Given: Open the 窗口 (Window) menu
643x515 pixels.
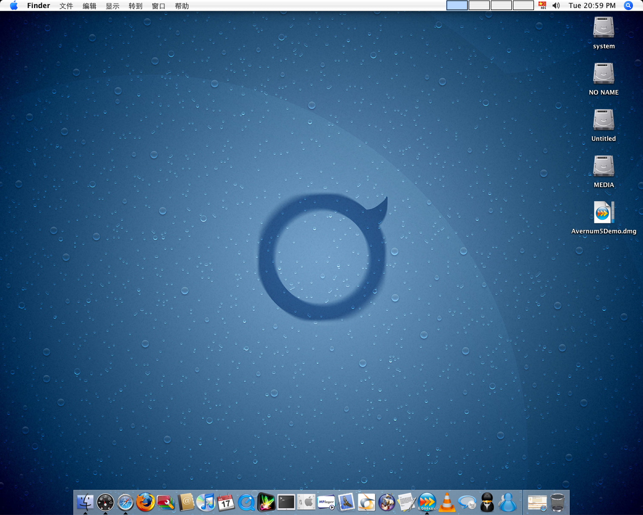Looking at the screenshot, I should [159, 6].
